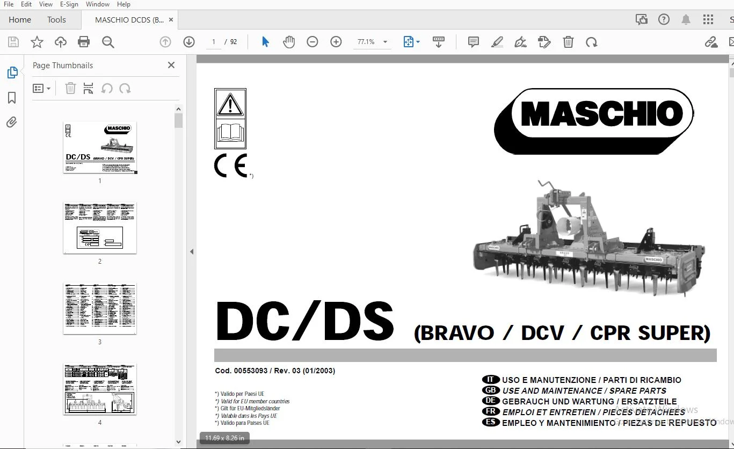Show the Attachments paperclip pane
Screen dimensions: 734x449
pyautogui.click(x=12, y=122)
